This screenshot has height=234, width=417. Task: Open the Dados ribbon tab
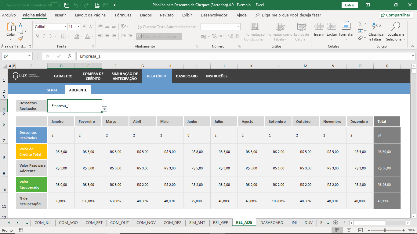[146, 15]
